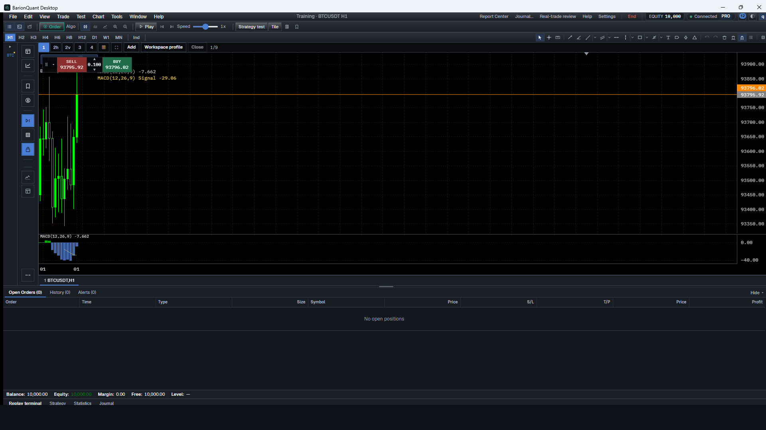Click the notifications badge showing 12
The image size is (766, 430).
coord(742,16)
